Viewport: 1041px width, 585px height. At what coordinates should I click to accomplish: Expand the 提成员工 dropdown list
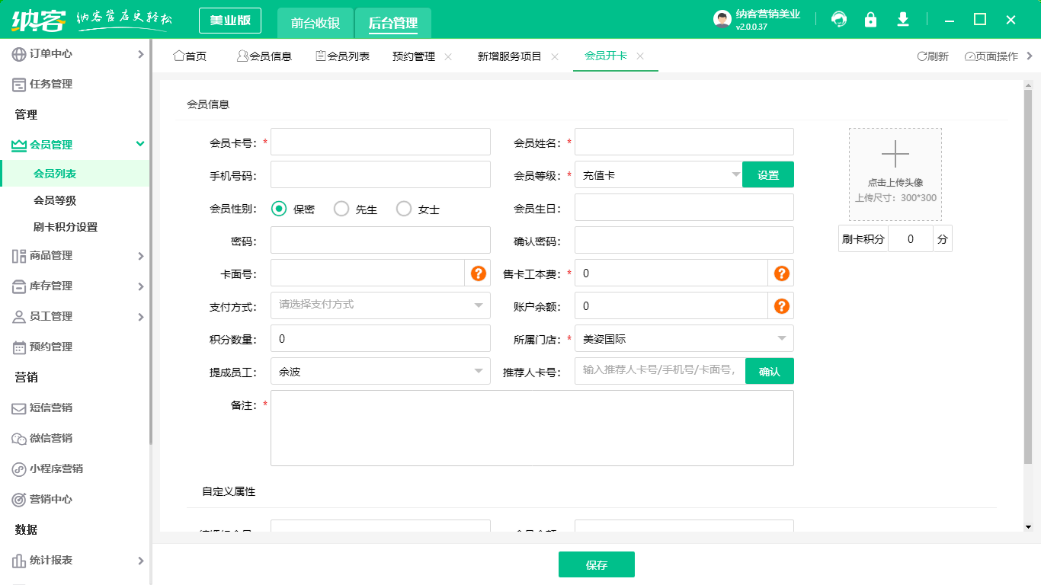[x=380, y=372]
